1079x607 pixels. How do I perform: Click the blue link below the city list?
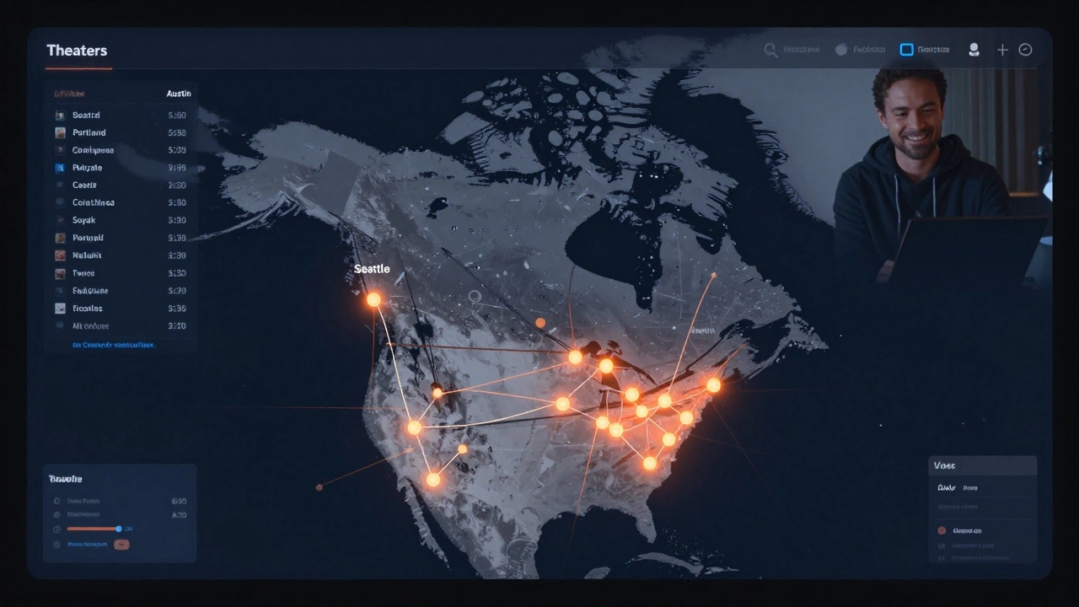[x=114, y=345]
